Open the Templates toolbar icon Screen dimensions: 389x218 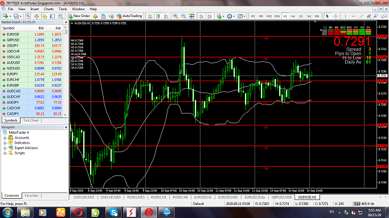[240, 16]
